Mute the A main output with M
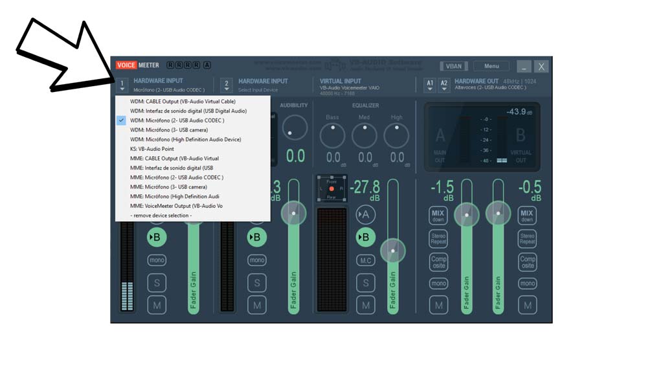 (x=438, y=305)
